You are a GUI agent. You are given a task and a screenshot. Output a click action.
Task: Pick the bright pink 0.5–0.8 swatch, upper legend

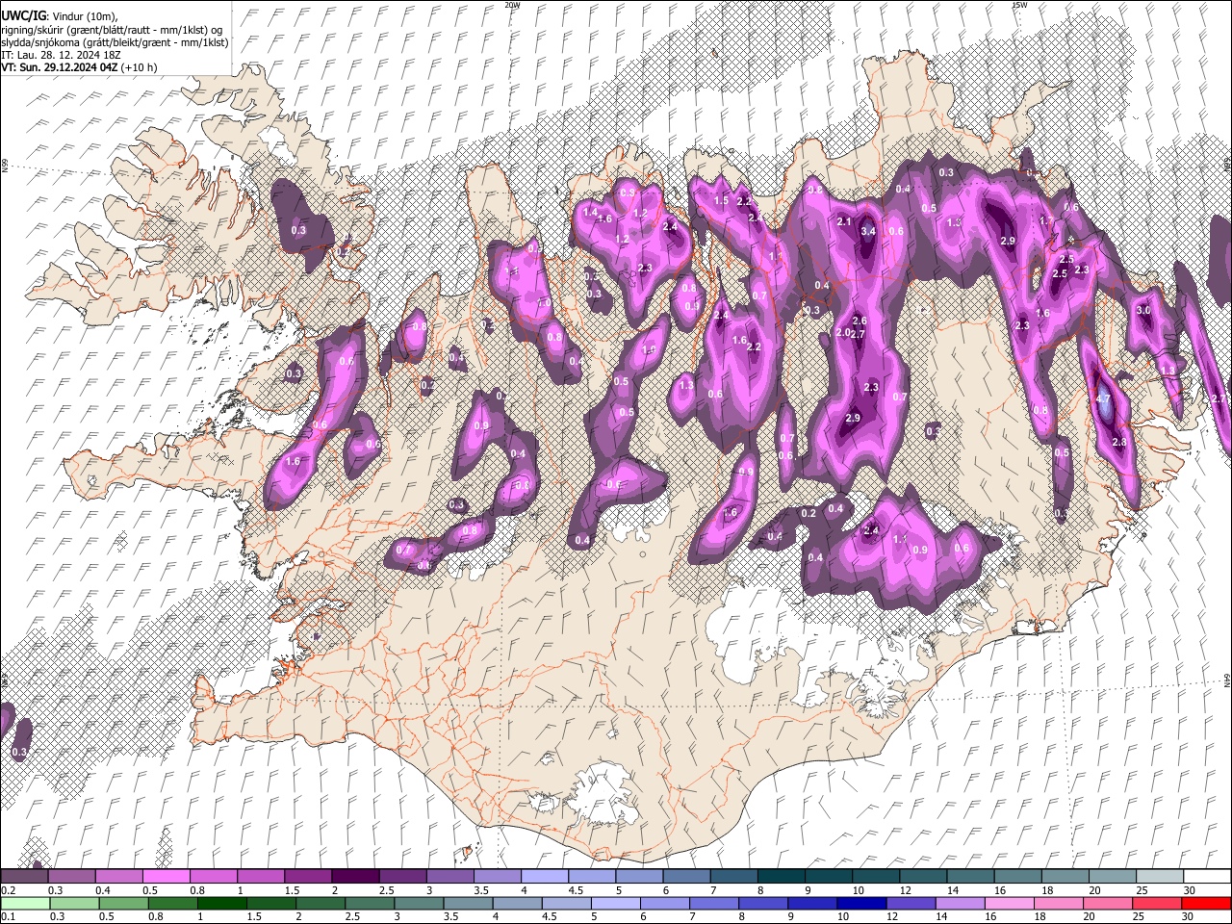(166, 877)
